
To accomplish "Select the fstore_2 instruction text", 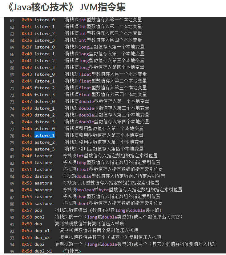I will pyautogui.click(x=45, y=88).
